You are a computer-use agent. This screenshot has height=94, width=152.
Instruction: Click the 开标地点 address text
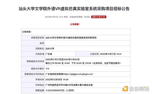point(69,85)
